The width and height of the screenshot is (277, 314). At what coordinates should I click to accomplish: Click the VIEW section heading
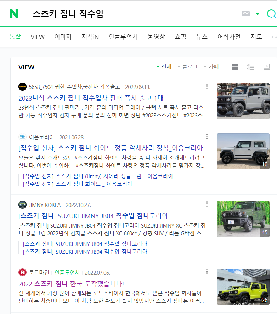[27, 67]
